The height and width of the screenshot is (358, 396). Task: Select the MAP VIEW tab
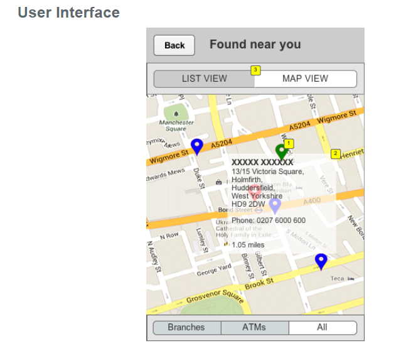[x=306, y=79]
